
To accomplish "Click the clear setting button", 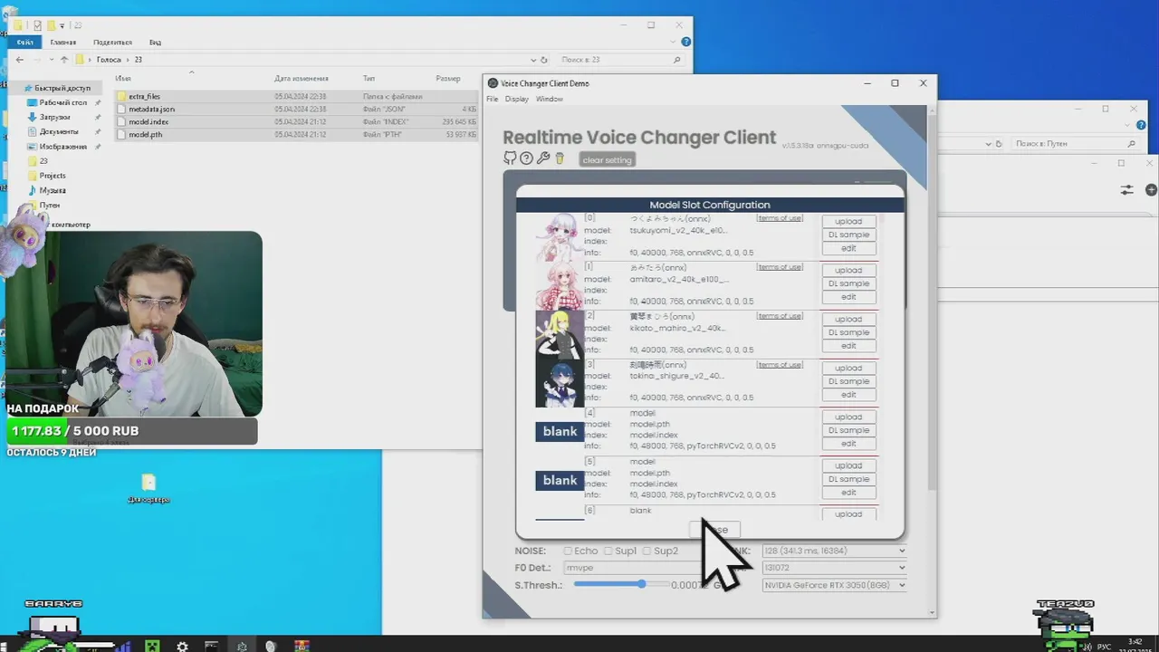I will point(607,160).
